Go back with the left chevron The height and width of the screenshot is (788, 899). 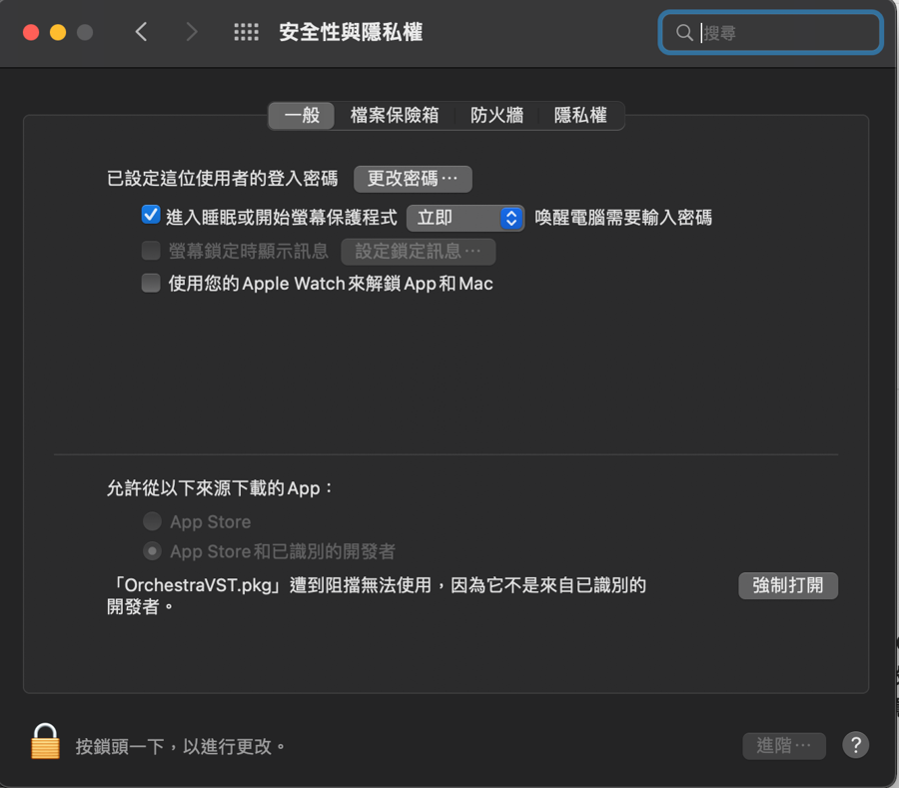pyautogui.click(x=141, y=32)
